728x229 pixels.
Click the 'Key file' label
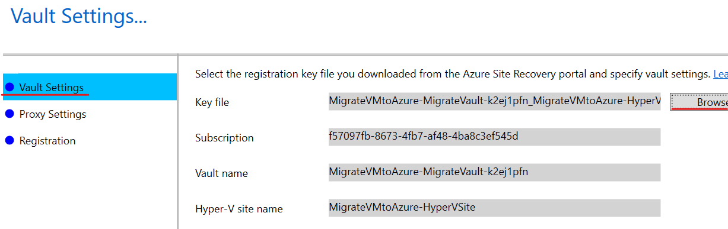(212, 102)
